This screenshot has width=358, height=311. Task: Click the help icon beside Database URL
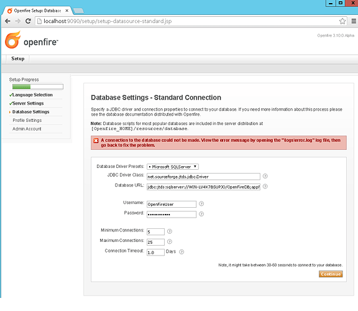click(x=265, y=187)
